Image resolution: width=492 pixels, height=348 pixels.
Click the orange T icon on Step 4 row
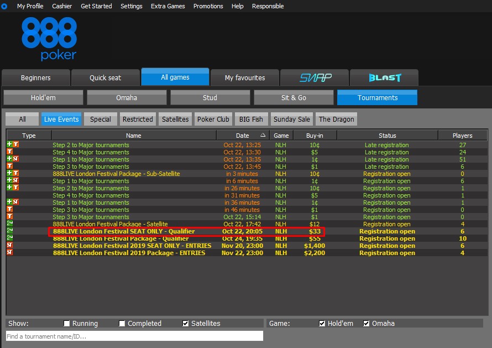point(9,152)
